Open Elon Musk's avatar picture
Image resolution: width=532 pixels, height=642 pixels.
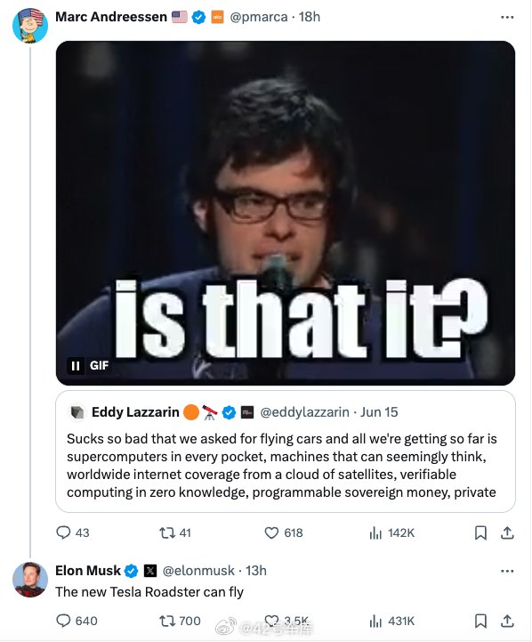30,580
